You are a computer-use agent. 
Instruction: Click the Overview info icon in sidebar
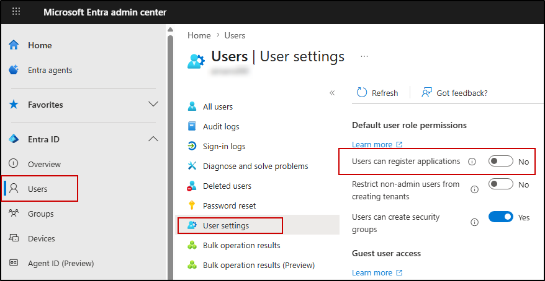pyautogui.click(x=13, y=163)
